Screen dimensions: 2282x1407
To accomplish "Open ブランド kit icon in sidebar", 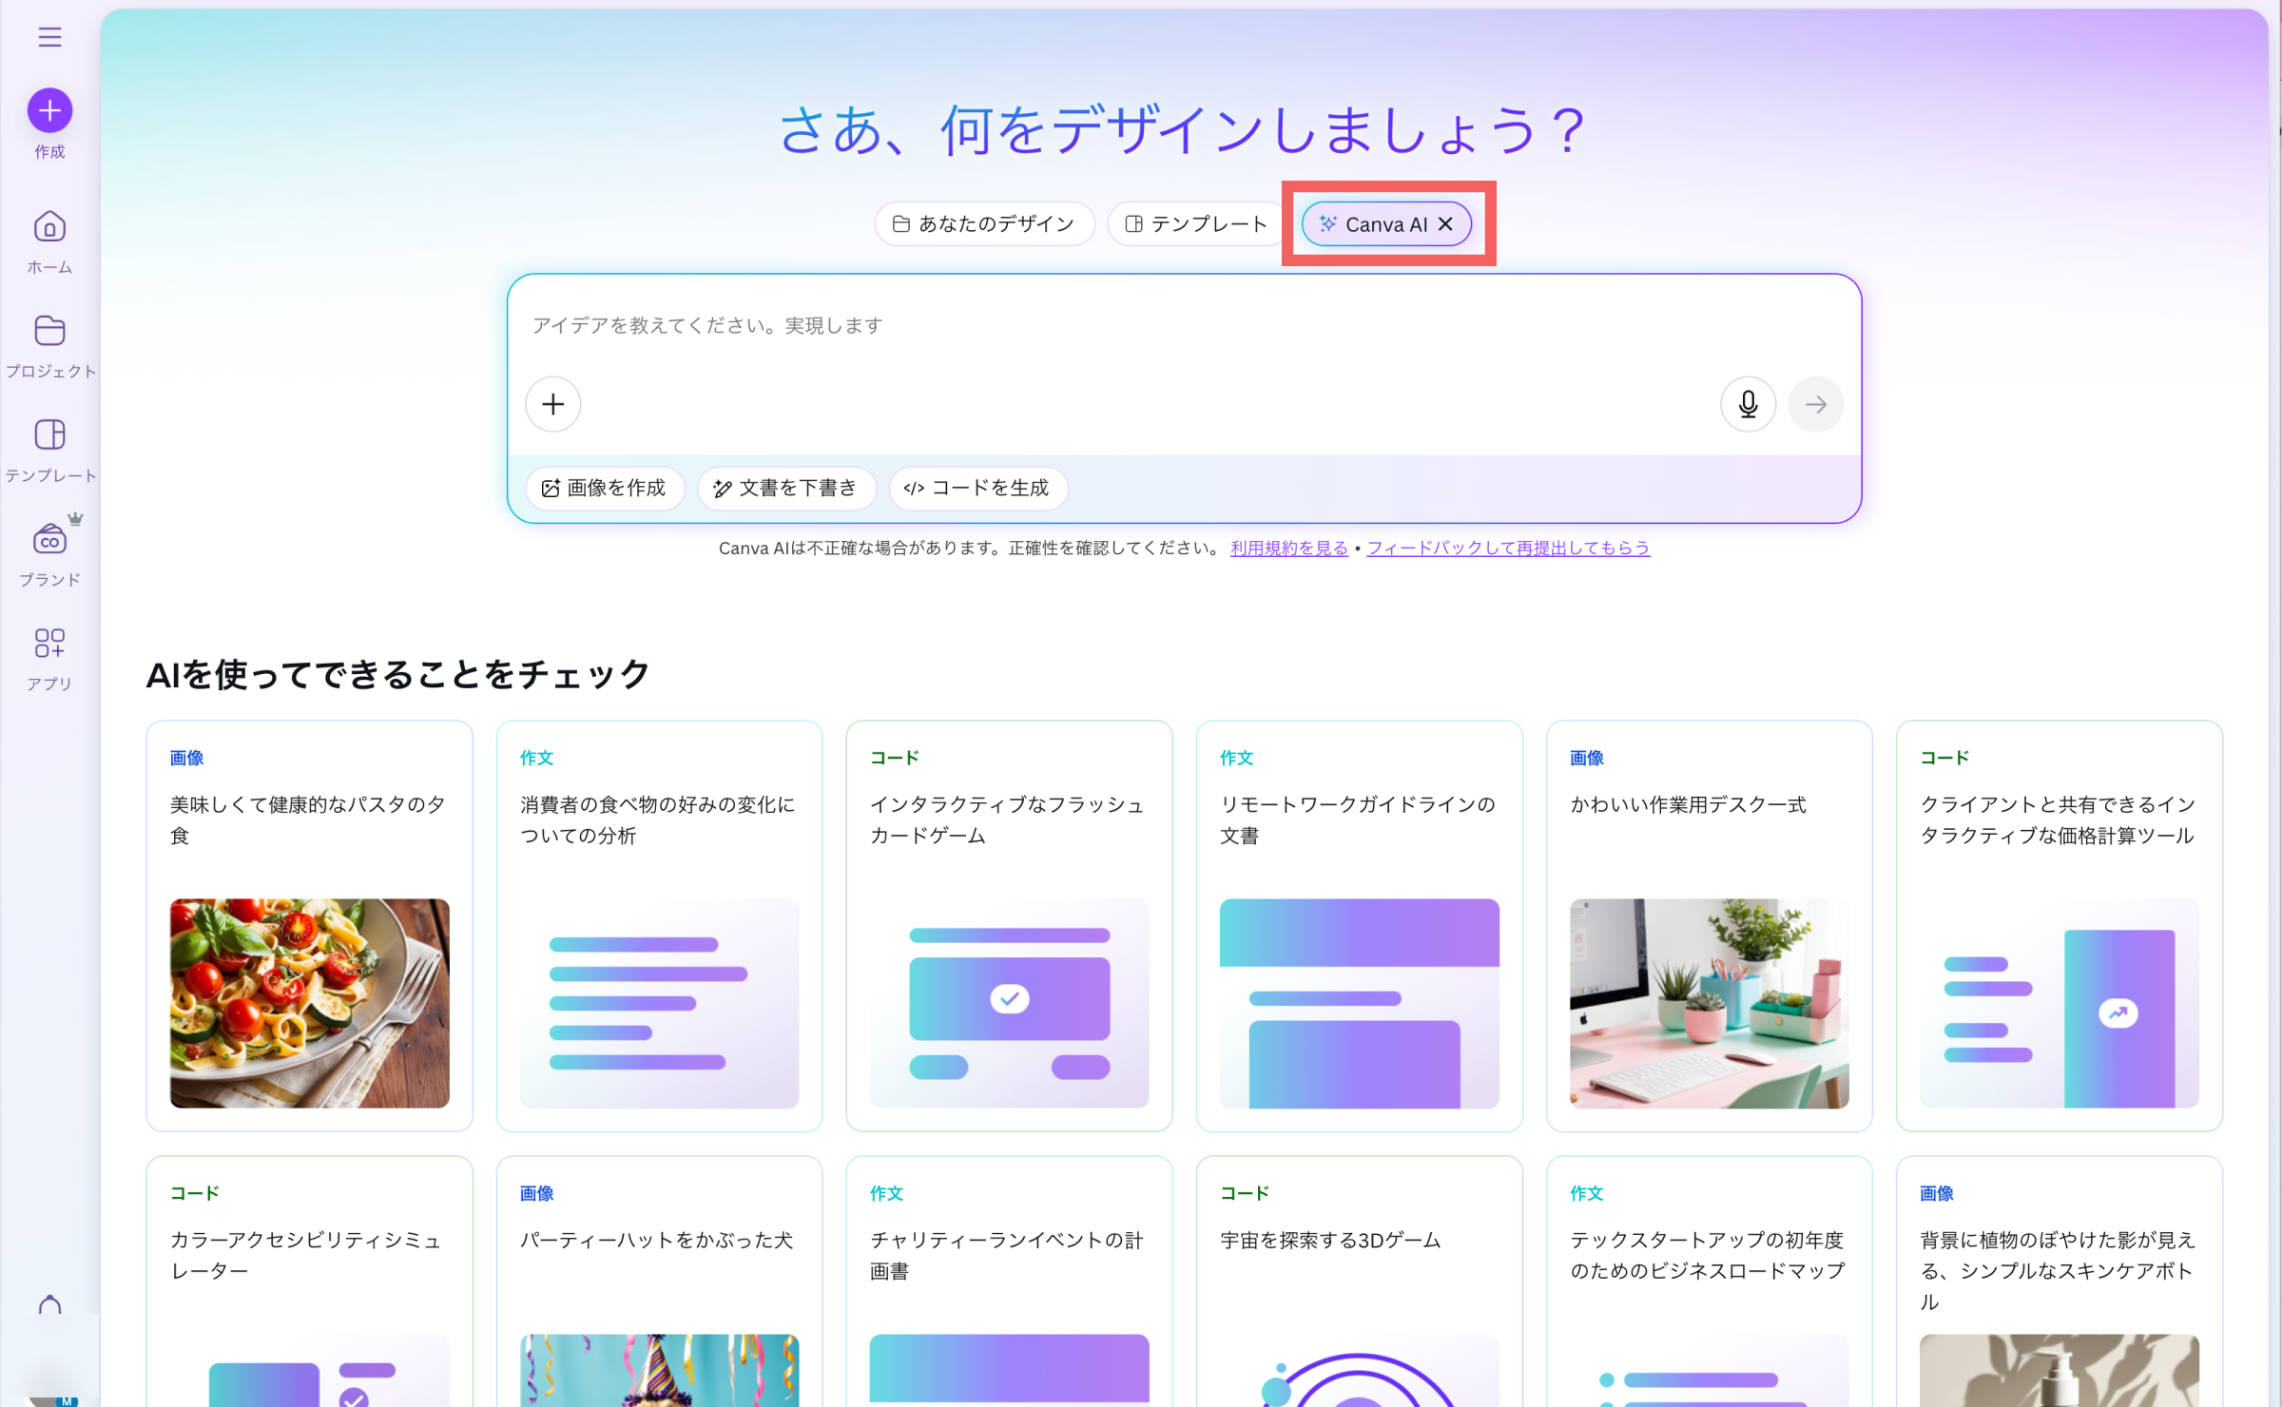I will point(49,540).
